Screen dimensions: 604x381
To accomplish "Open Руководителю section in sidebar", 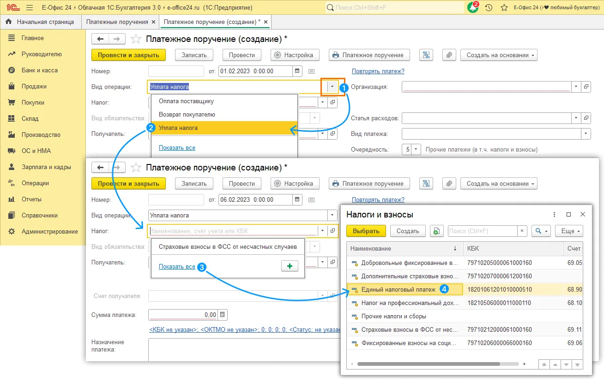I will coord(42,54).
